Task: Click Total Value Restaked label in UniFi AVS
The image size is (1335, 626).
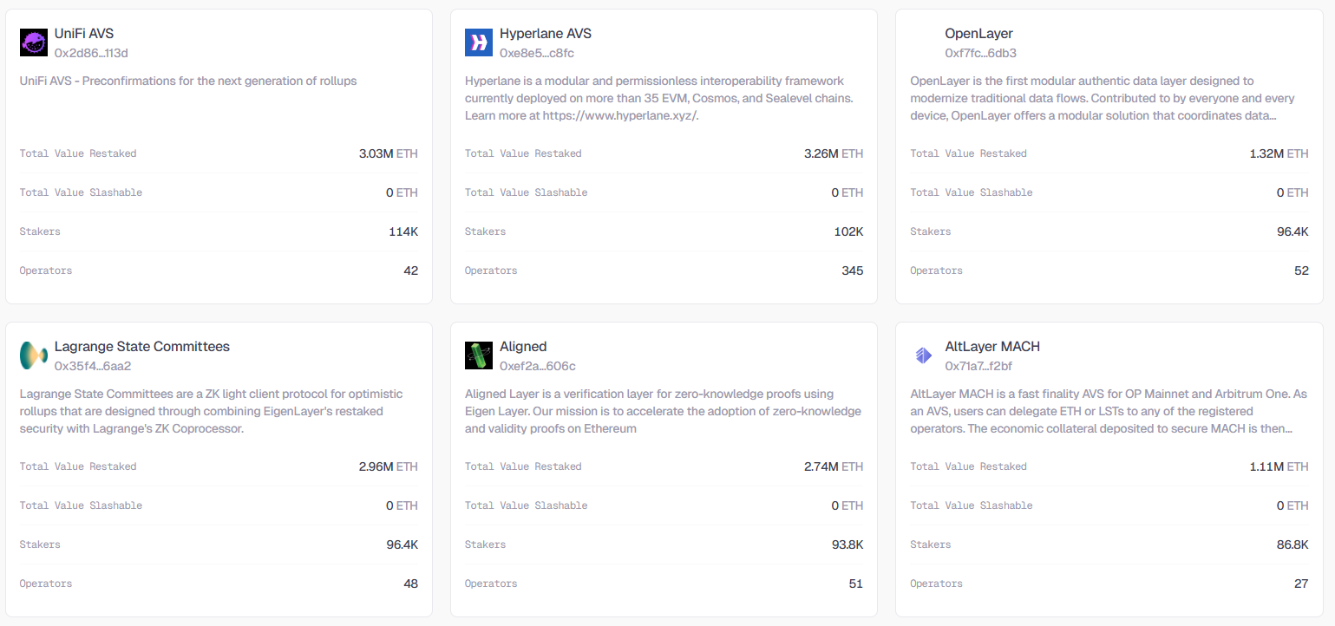Action: click(x=78, y=153)
